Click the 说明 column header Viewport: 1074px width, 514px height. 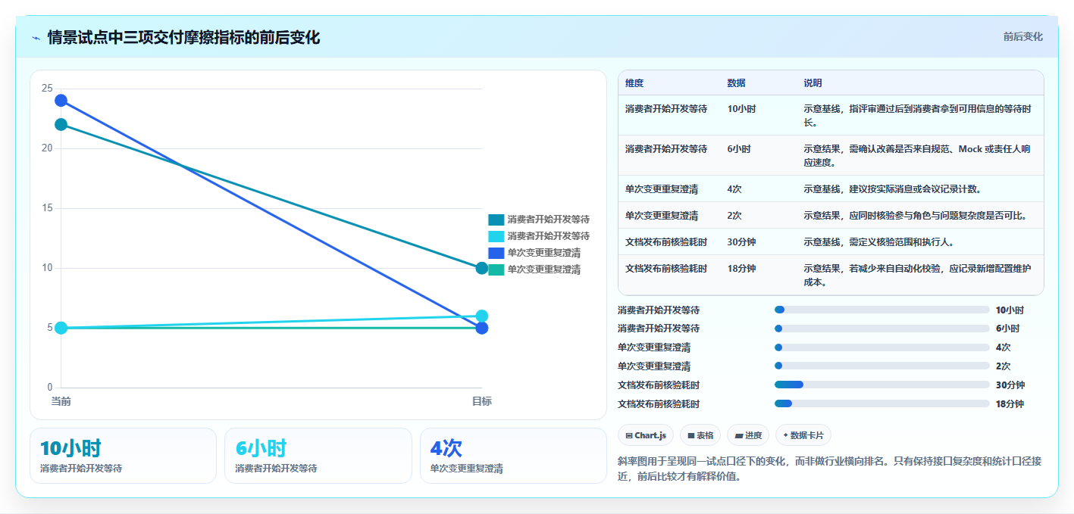(813, 83)
